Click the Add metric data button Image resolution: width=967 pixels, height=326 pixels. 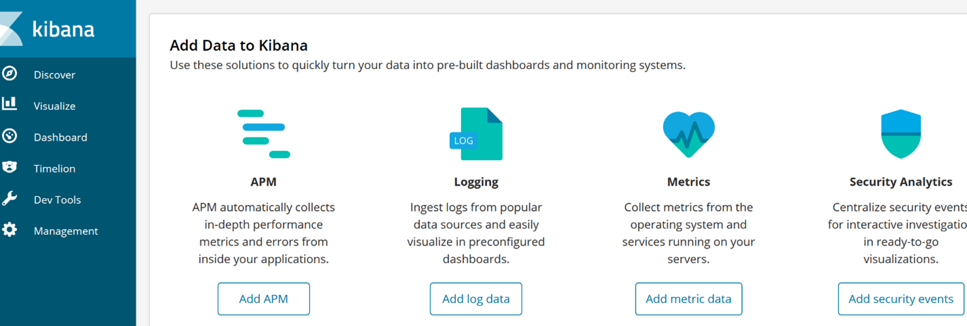(x=689, y=299)
